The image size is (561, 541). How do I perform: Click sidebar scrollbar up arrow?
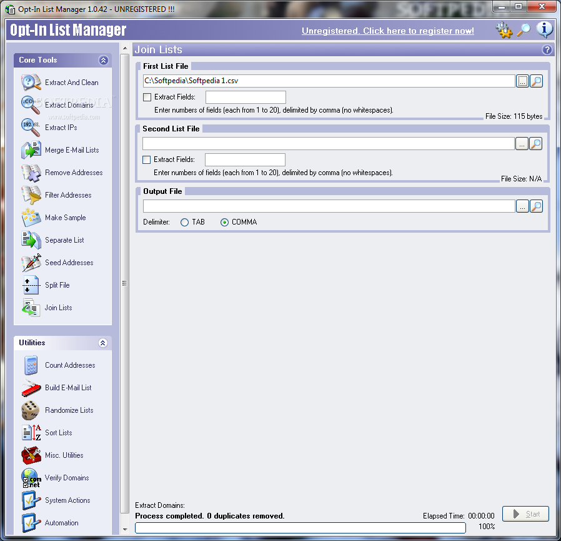click(x=124, y=48)
